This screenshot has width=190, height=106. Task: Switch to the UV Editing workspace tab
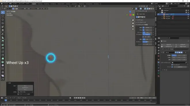(x=53, y=4)
